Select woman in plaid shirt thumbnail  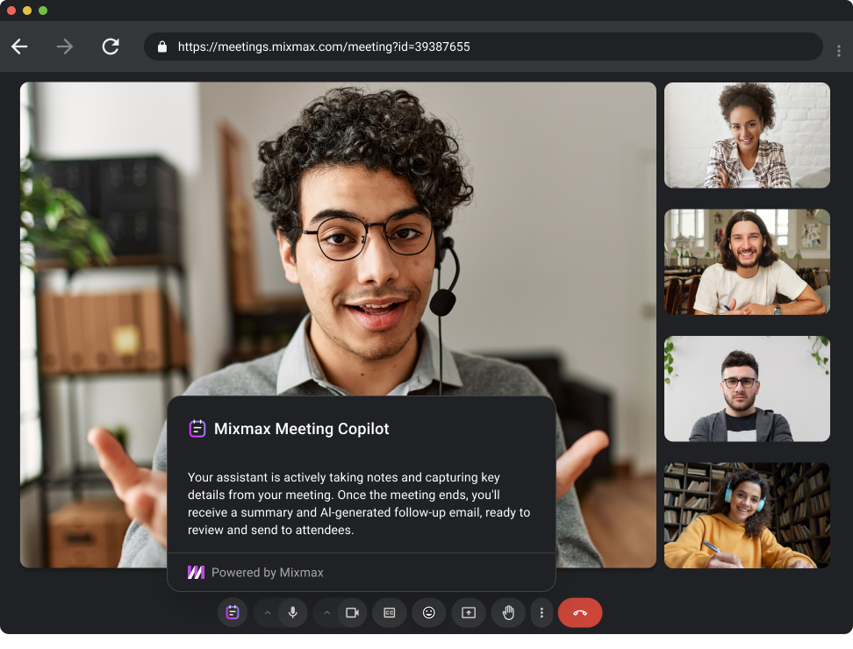click(x=747, y=135)
